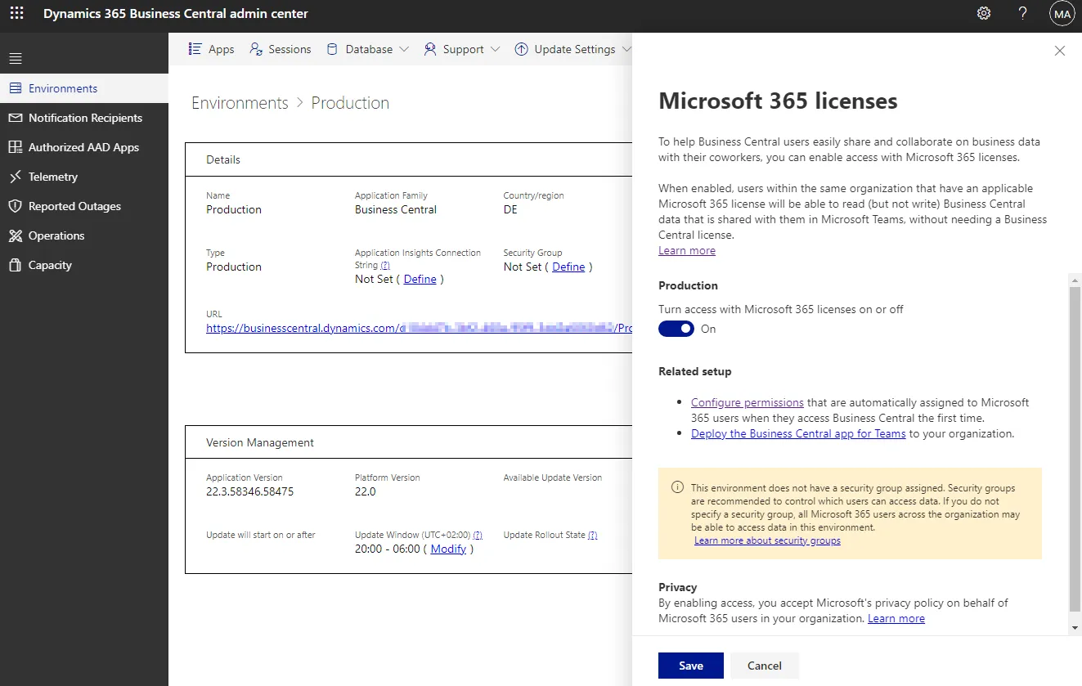The image size is (1082, 686).
Task: Click help (?) next to Update Window
Action: click(477, 535)
